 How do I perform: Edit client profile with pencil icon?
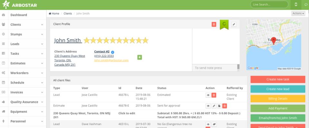234,24
